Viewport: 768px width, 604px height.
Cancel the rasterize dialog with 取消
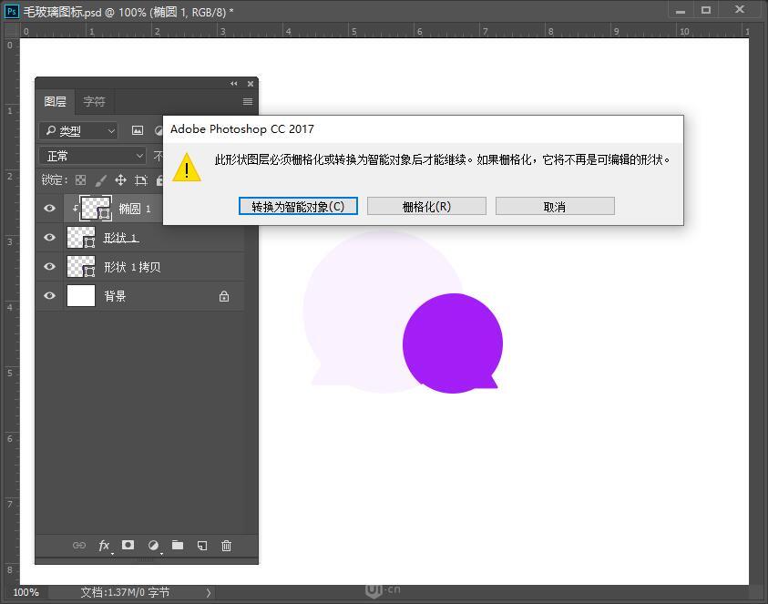point(555,206)
